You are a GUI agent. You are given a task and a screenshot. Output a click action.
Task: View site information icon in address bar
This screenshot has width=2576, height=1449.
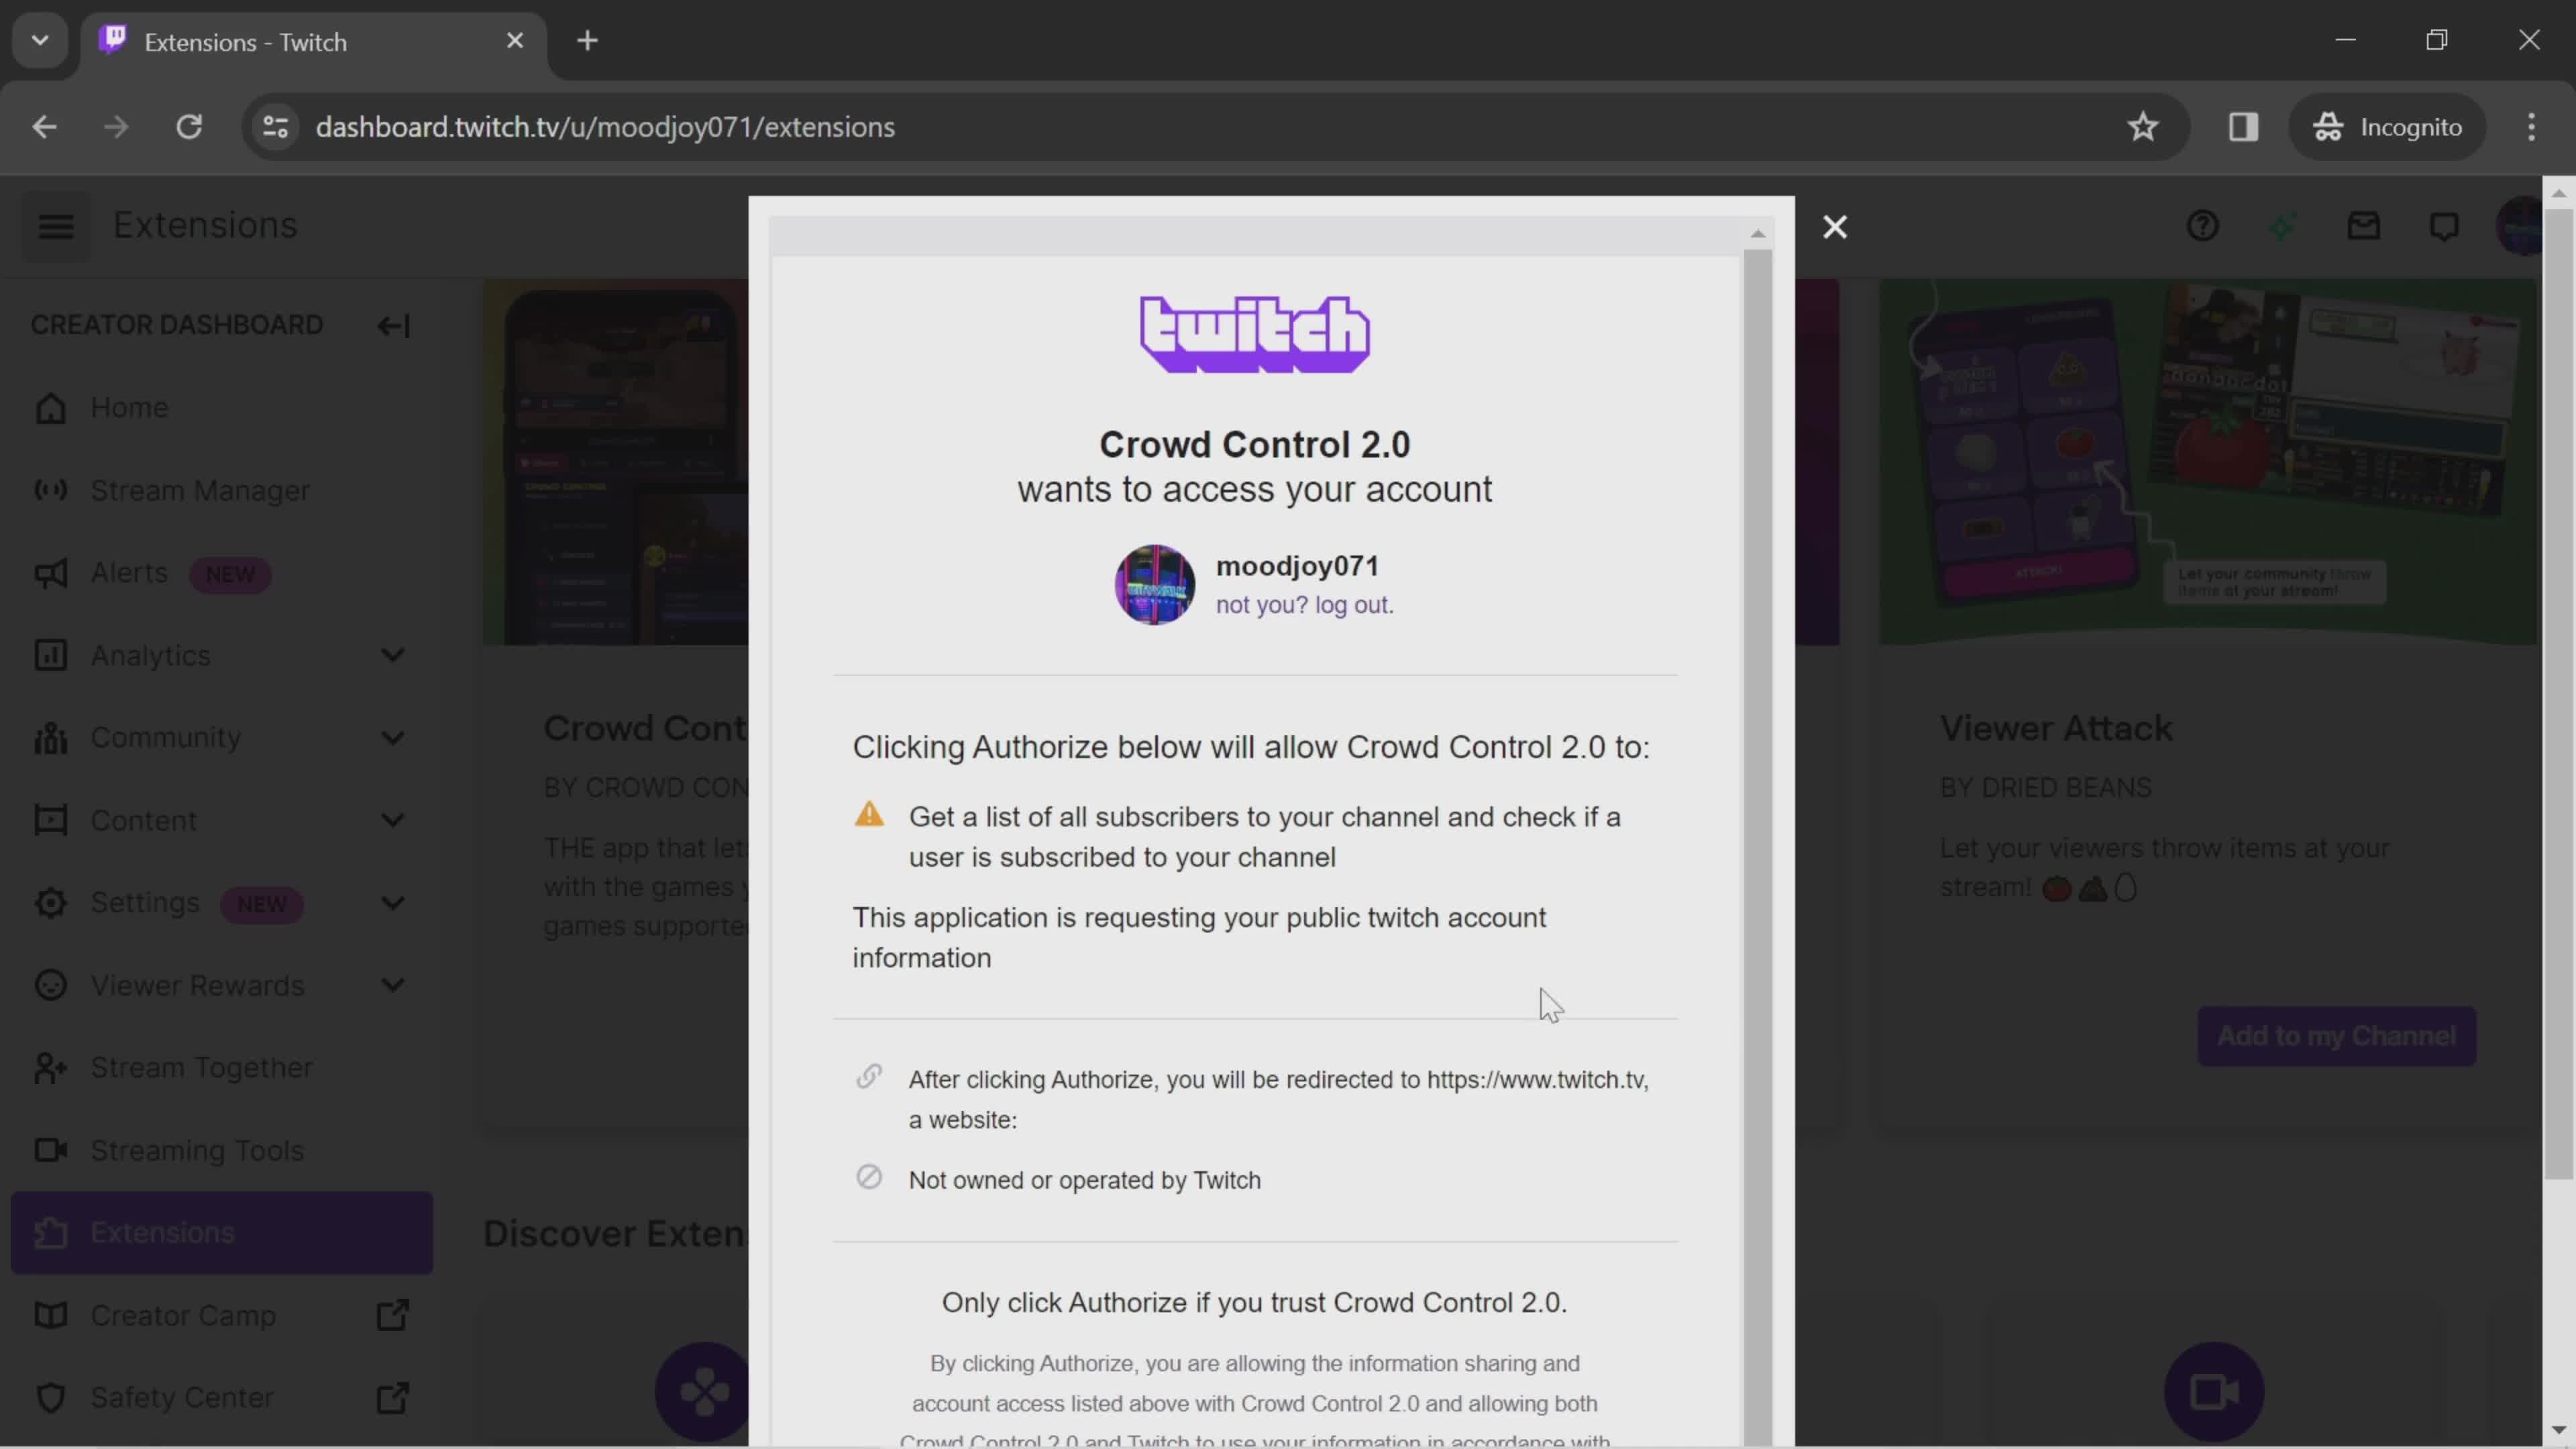(x=276, y=127)
